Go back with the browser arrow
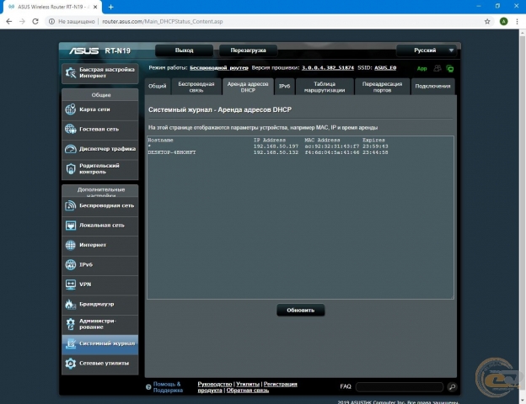 pyautogui.click(x=9, y=21)
